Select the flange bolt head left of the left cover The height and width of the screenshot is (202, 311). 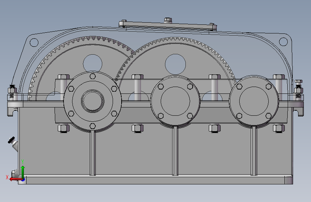[x=63, y=77]
